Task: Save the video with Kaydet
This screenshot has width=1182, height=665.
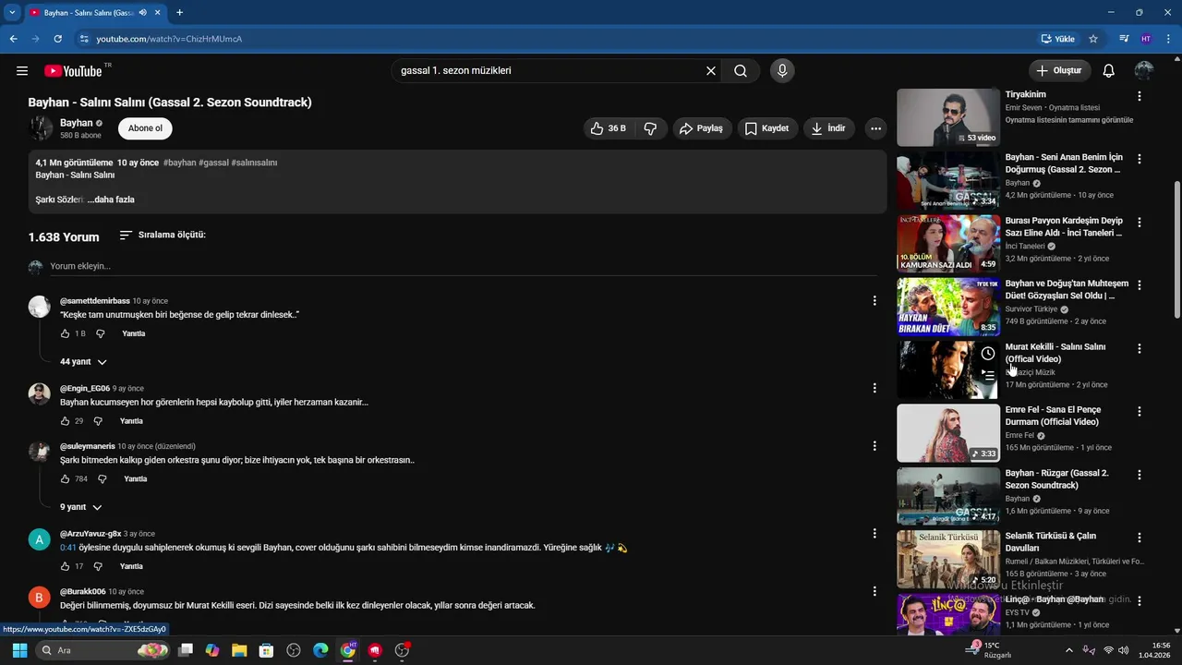Action: 766,128
